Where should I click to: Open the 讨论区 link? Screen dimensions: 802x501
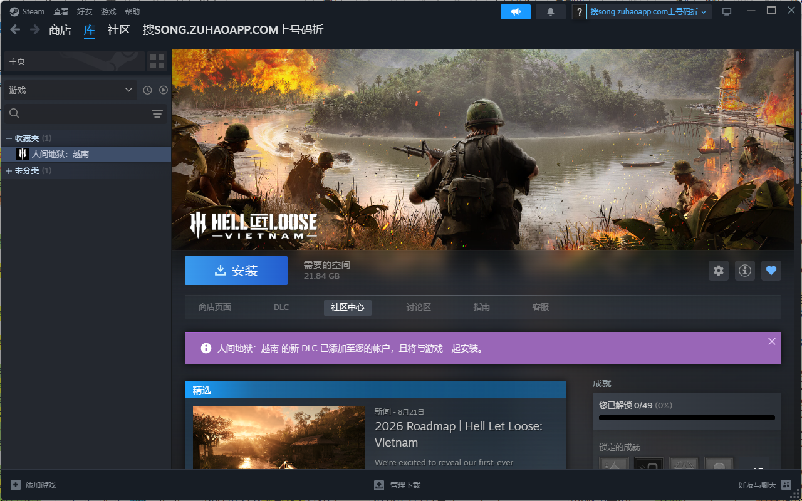pos(419,307)
